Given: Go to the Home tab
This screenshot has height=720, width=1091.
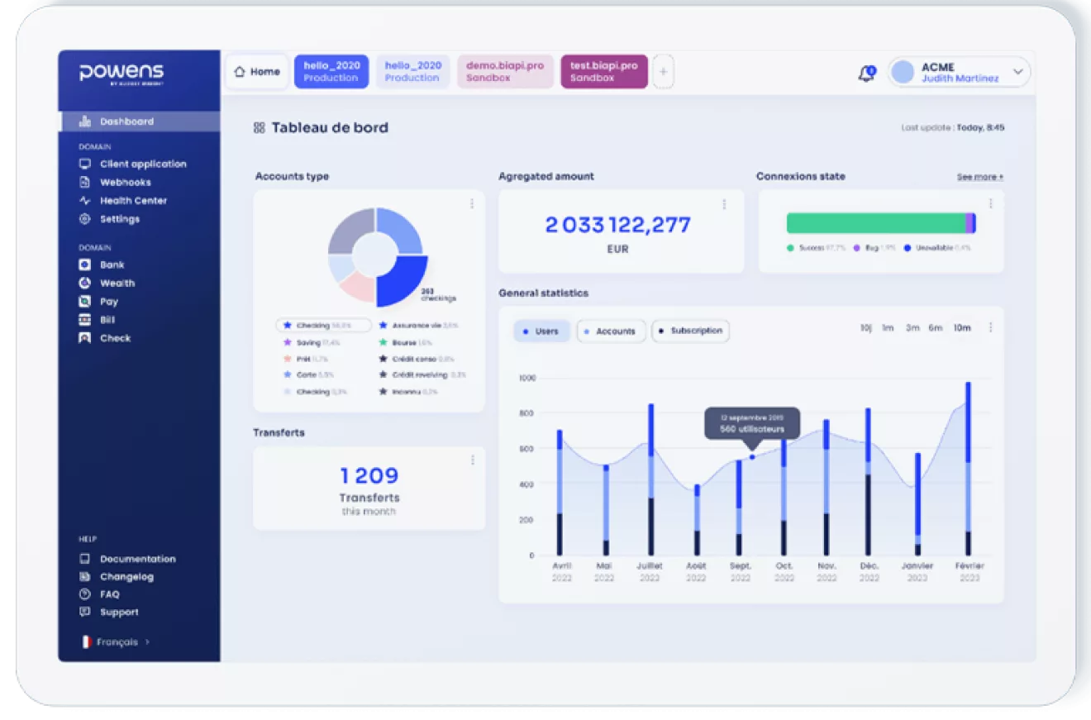Looking at the screenshot, I should [257, 72].
